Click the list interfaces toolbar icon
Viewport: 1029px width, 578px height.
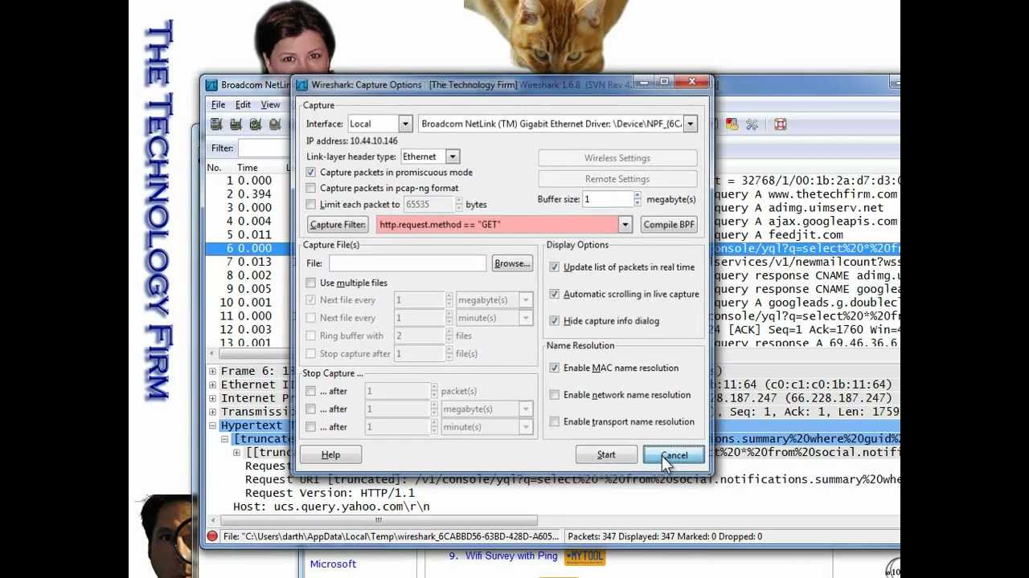pyautogui.click(x=216, y=124)
